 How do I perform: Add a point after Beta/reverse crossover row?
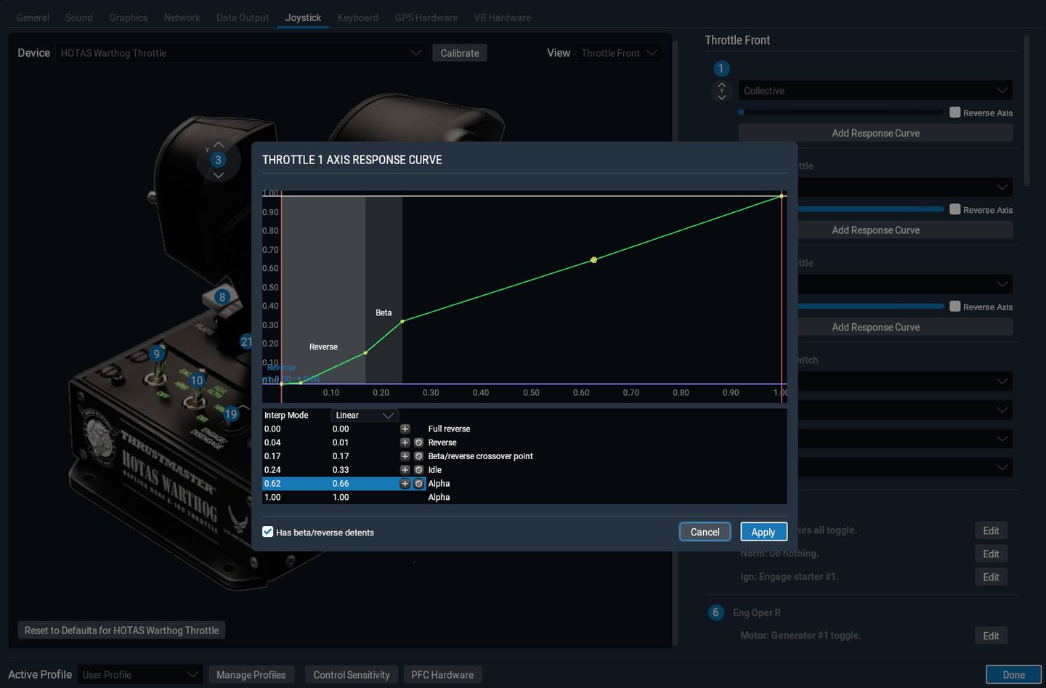(x=405, y=456)
